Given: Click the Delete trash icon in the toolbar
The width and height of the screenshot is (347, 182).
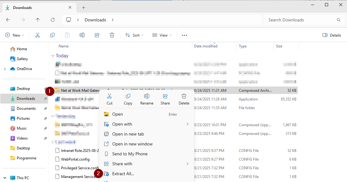Looking at the screenshot, I should pyautogui.click(x=112, y=35).
